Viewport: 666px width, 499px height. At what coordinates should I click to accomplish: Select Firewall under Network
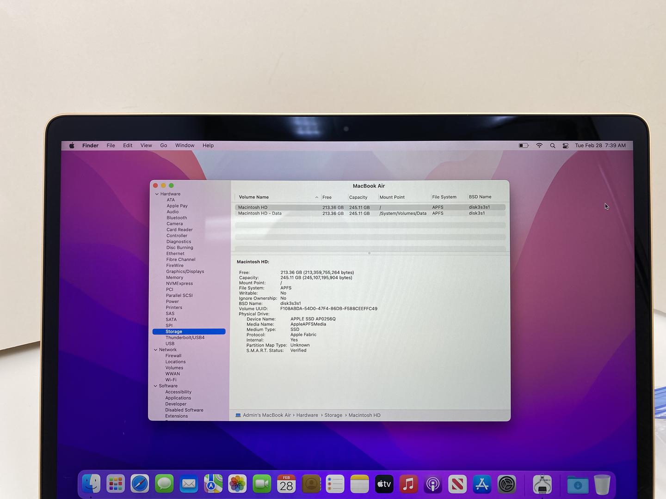(173, 356)
